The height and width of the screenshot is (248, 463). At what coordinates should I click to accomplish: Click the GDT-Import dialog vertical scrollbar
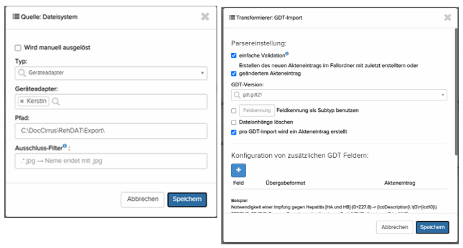(x=455, y=92)
